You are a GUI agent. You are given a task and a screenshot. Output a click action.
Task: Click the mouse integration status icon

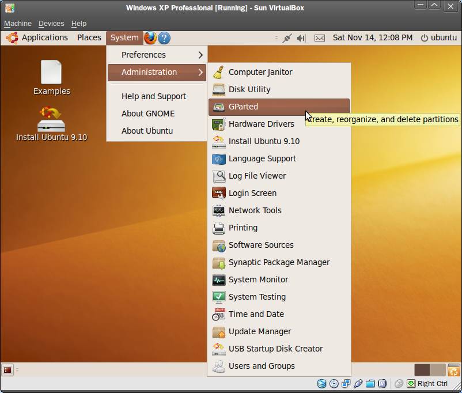point(399,384)
